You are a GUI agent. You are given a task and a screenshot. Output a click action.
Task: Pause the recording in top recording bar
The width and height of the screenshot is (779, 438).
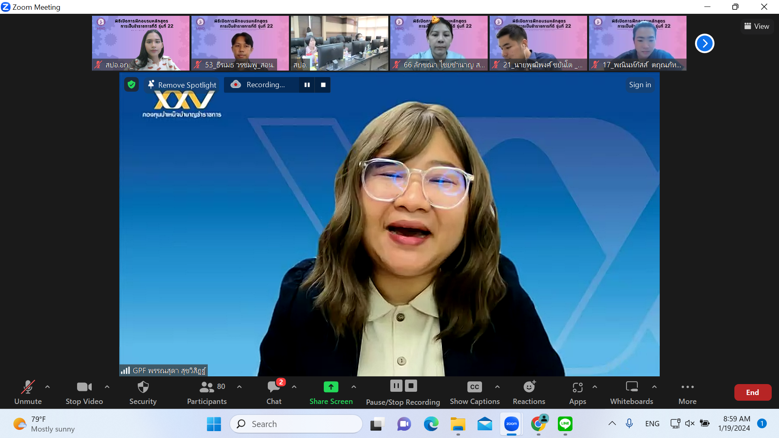coord(307,85)
